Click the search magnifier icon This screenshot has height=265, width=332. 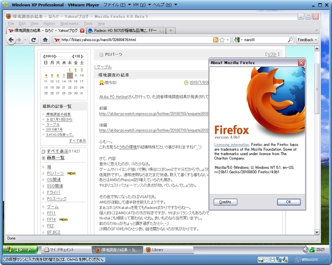pyautogui.click(x=290, y=40)
